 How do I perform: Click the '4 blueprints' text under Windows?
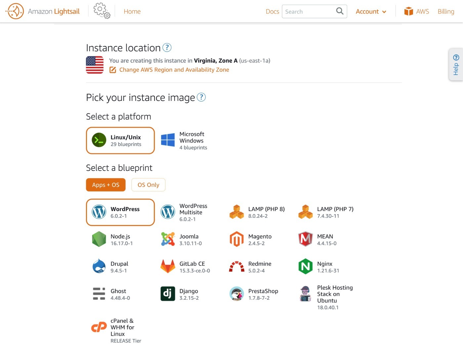[x=193, y=148]
